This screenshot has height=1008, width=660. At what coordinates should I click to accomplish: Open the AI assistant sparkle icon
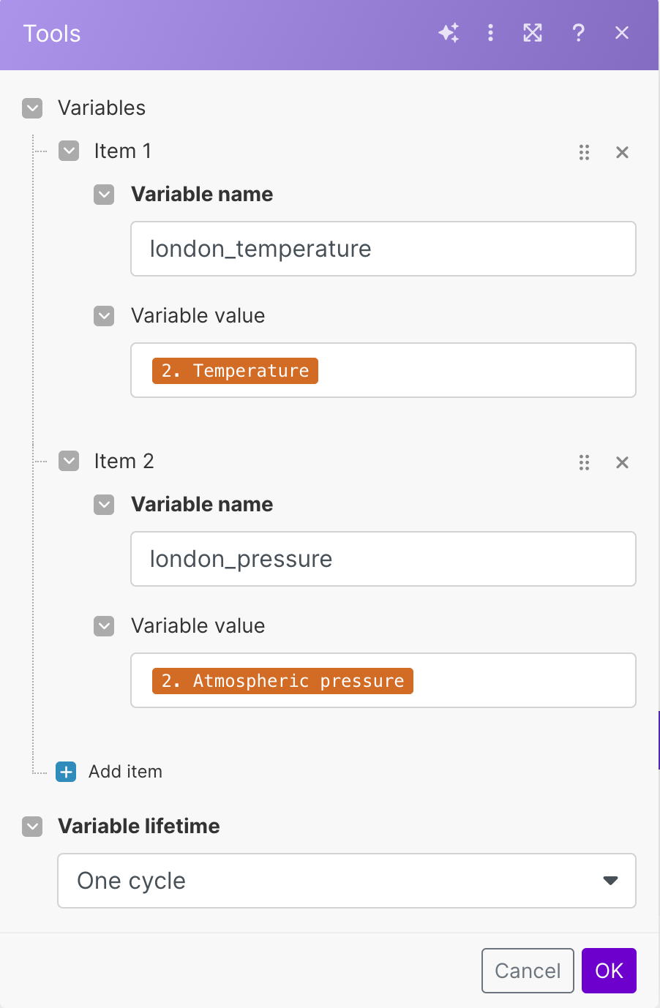click(449, 33)
